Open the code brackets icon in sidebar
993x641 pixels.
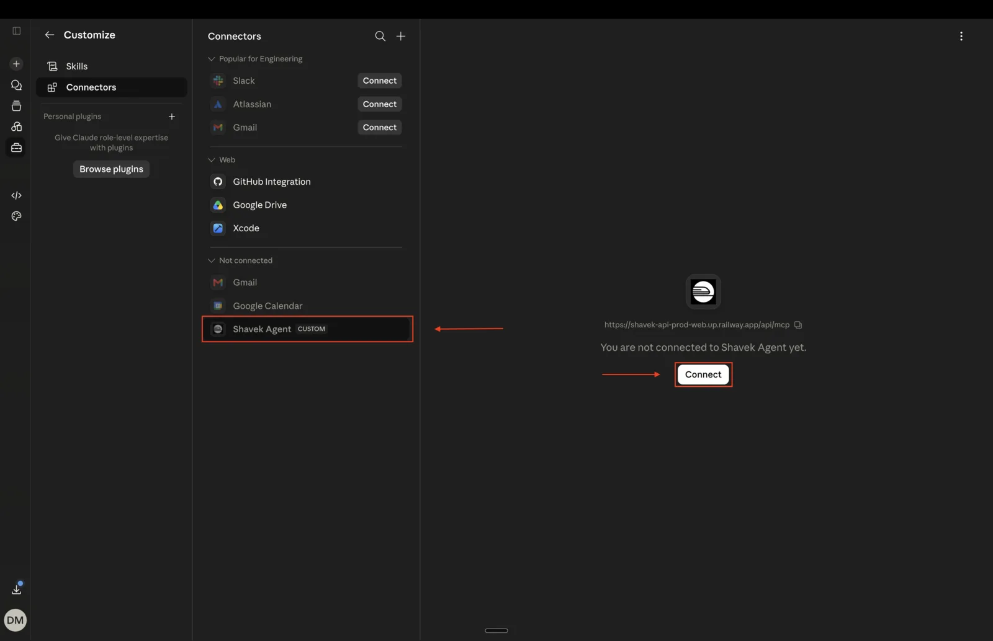click(17, 195)
